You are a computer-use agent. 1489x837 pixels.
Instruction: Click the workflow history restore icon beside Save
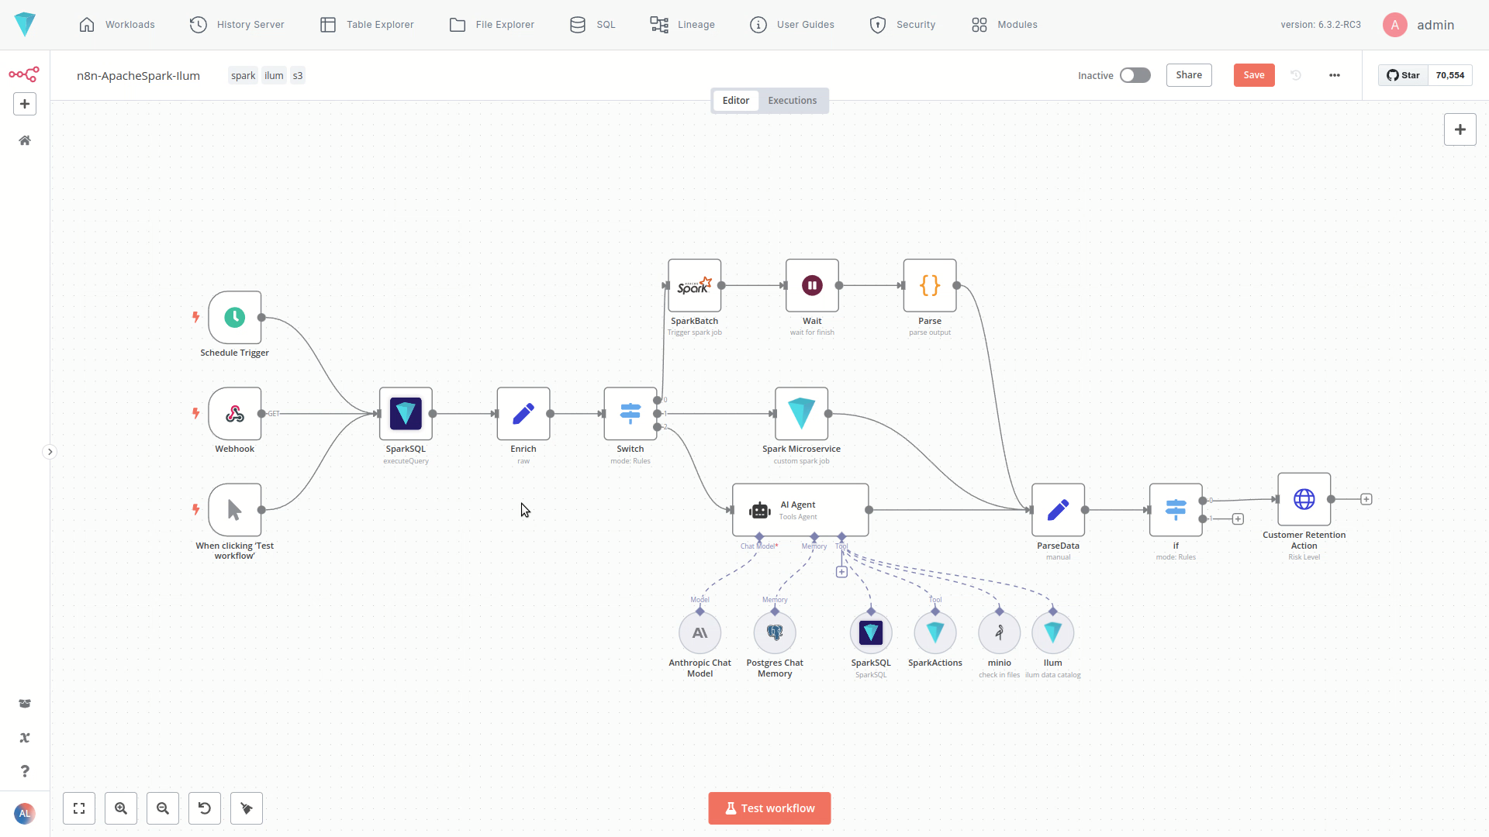[x=1295, y=75]
